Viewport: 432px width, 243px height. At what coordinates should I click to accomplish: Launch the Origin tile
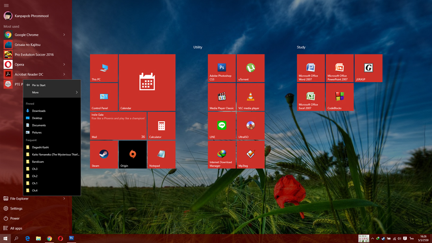[x=133, y=155]
